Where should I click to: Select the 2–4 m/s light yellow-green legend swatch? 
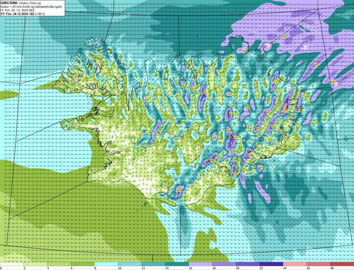click(x=35, y=264)
